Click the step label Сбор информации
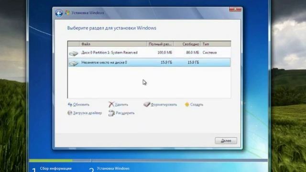This screenshot has width=306, height=172. (55, 169)
